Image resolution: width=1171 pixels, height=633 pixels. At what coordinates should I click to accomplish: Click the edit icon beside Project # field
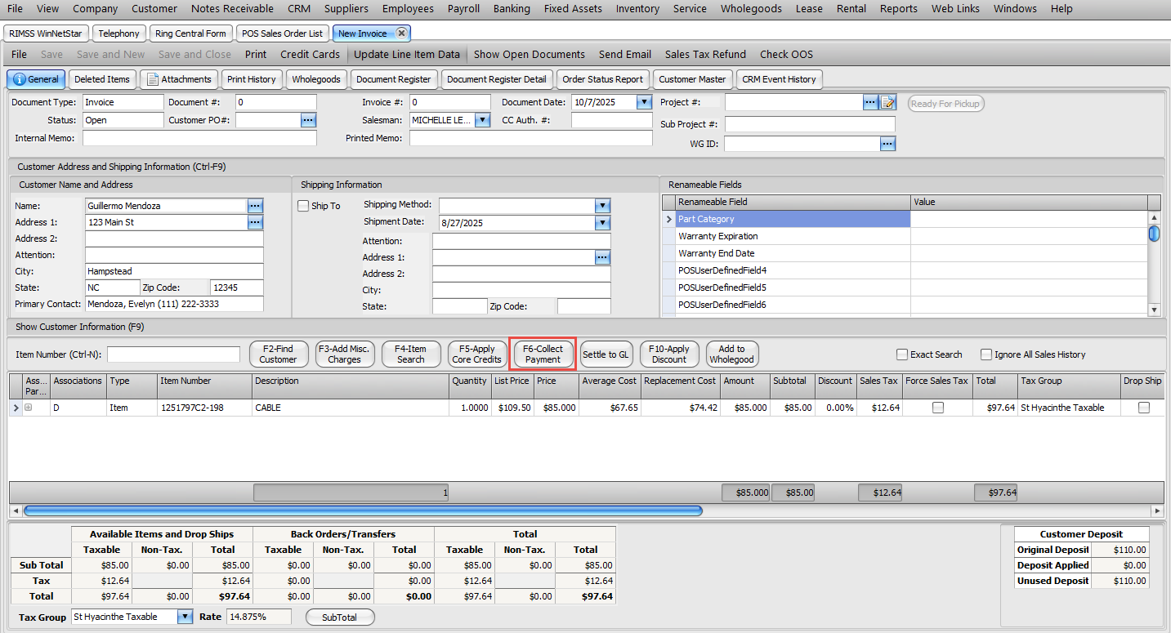click(x=888, y=103)
